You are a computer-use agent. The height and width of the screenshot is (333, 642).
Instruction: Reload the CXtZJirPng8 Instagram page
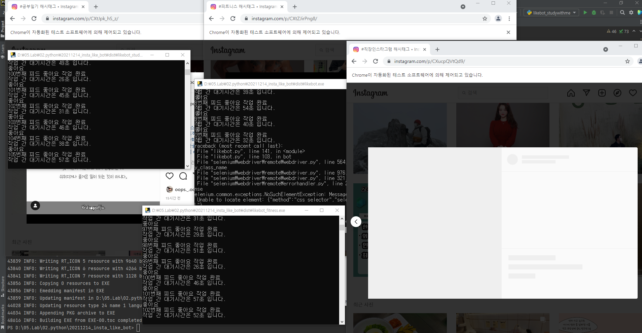point(233,18)
